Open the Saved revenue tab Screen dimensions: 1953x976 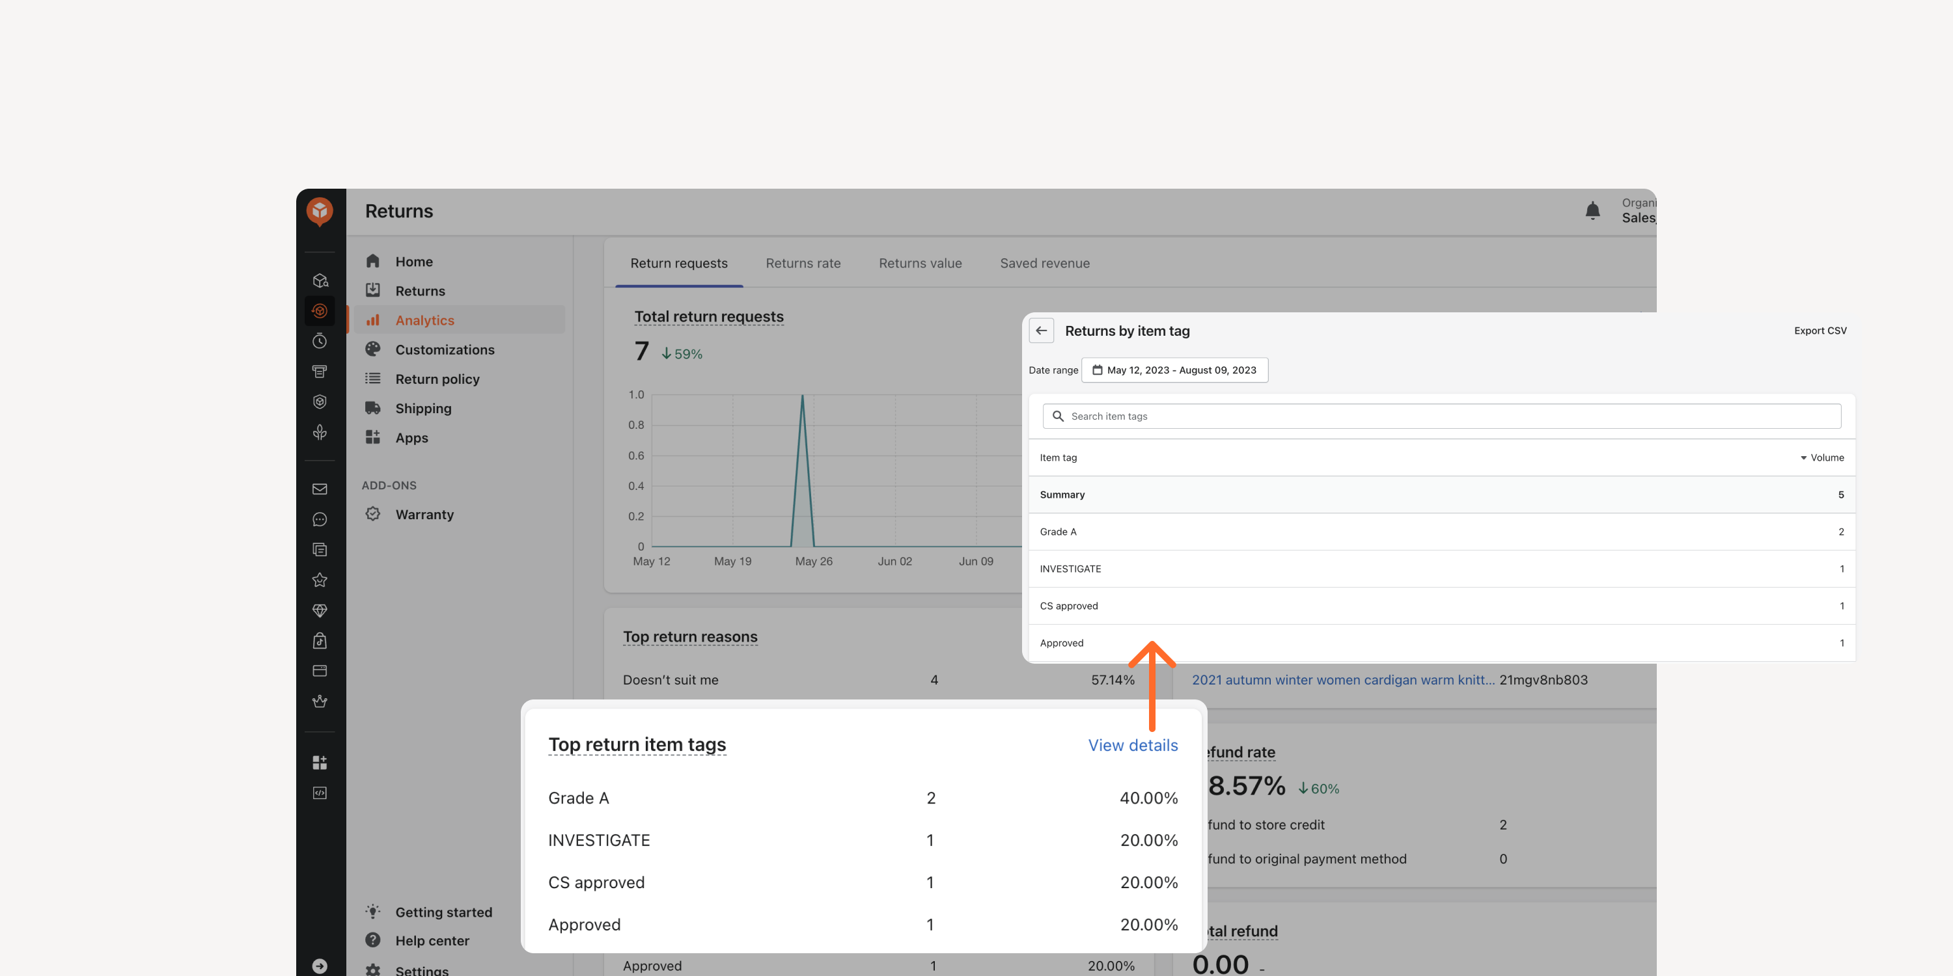point(1045,263)
